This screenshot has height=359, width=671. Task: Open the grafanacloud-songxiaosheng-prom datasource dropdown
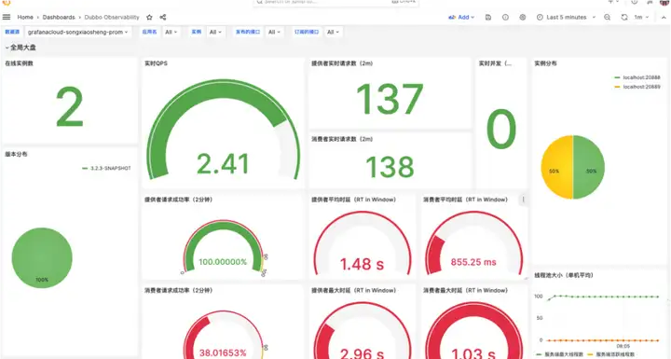click(78, 32)
